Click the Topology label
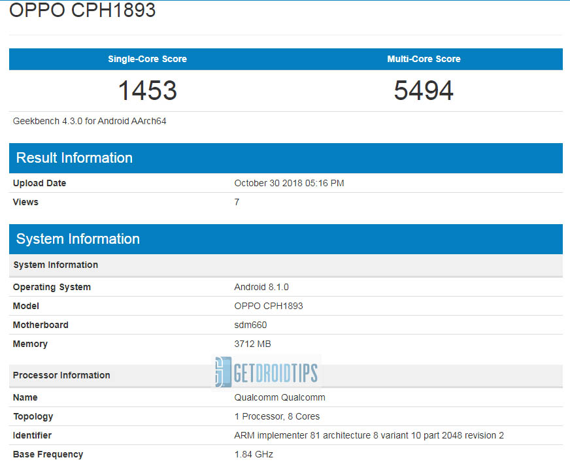The height and width of the screenshot is (462, 570). 33,416
